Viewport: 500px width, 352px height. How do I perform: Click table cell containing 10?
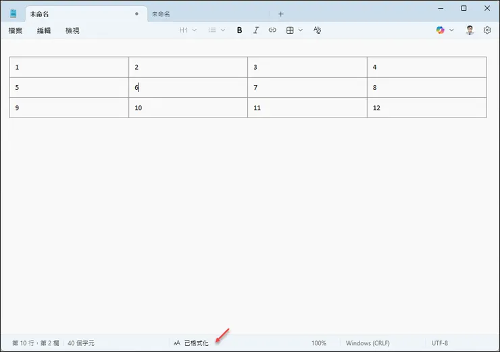click(188, 108)
